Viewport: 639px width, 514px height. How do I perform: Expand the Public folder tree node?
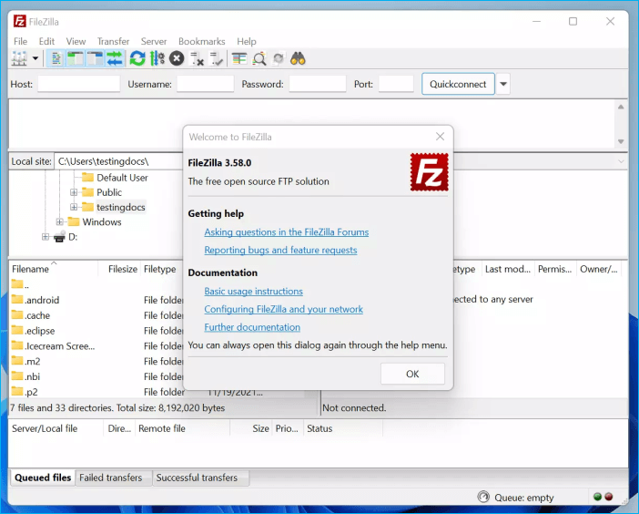tap(74, 192)
